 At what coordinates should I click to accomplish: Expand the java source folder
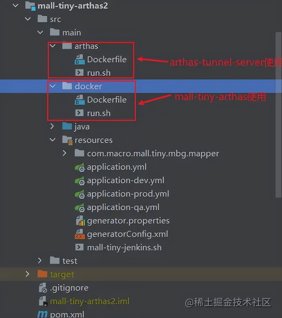pyautogui.click(x=52, y=126)
